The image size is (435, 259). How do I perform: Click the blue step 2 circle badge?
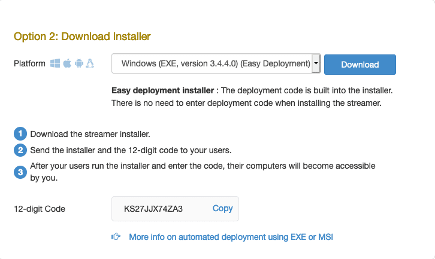click(x=20, y=150)
